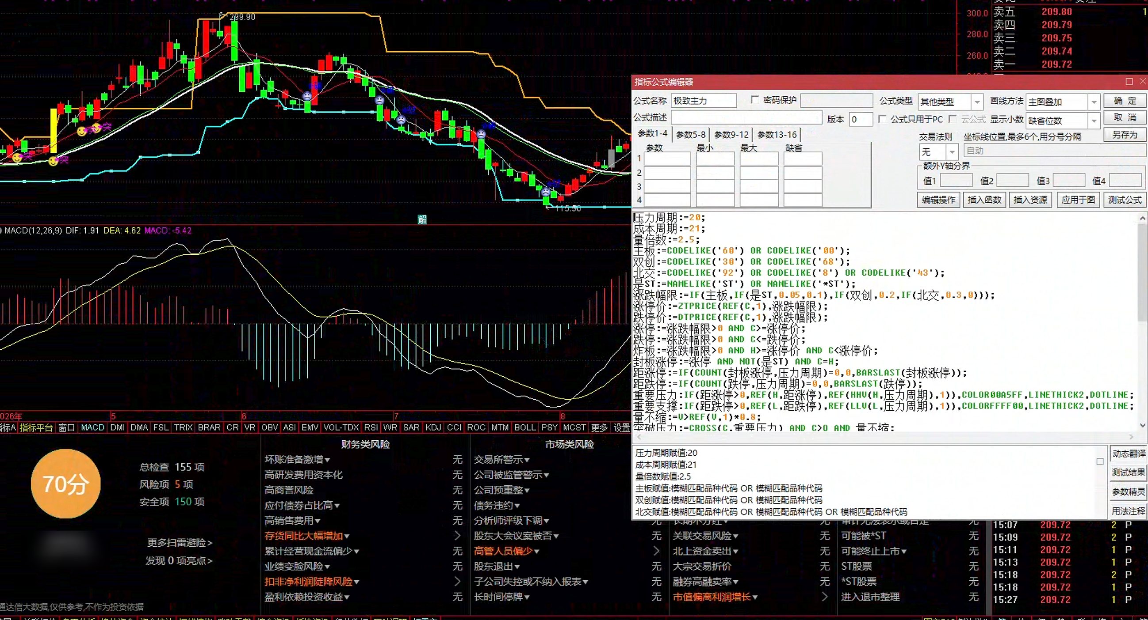Click the 解 marker icon on chart
This screenshot has height=620, width=1148.
pos(422,219)
